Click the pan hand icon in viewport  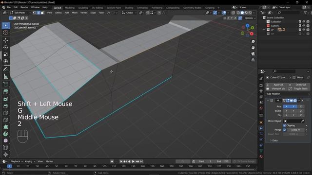tap(253, 48)
